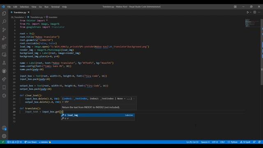This screenshot has height=148, width=263.
Task: Click the feedback icon in status bar
Action: 254,142
